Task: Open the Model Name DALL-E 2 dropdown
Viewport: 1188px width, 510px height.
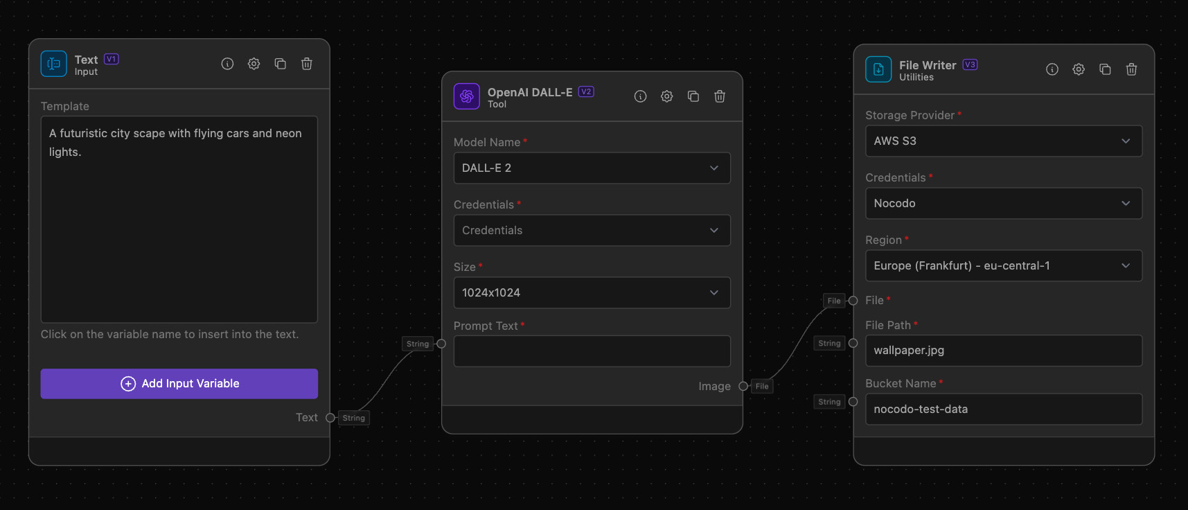Action: click(592, 168)
